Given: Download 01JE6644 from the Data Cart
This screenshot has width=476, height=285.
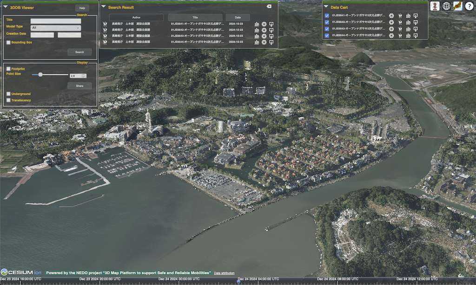Looking at the screenshot, I should [x=416, y=35].
